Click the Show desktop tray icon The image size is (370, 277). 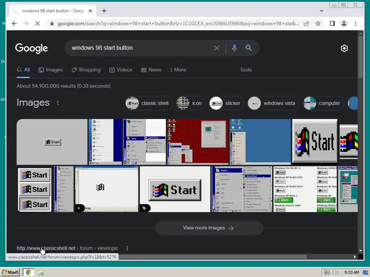pos(366,272)
